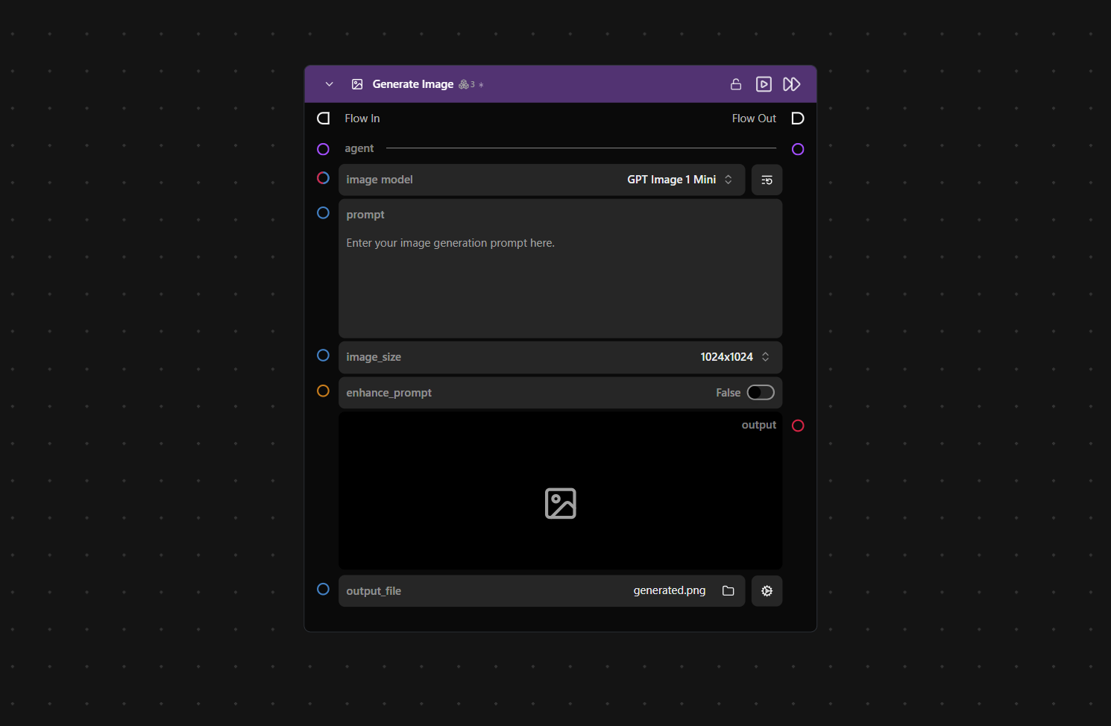Image resolution: width=1111 pixels, height=726 pixels.
Task: Open output_file gear settings
Action: coord(767,591)
